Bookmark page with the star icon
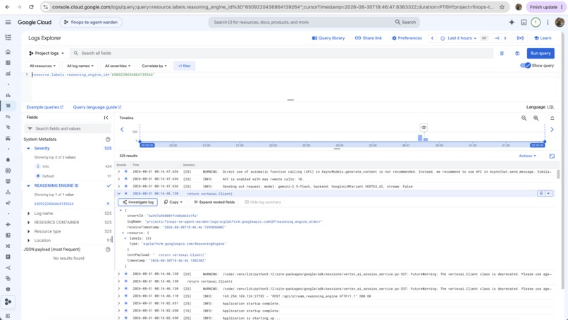 click(502, 7)
